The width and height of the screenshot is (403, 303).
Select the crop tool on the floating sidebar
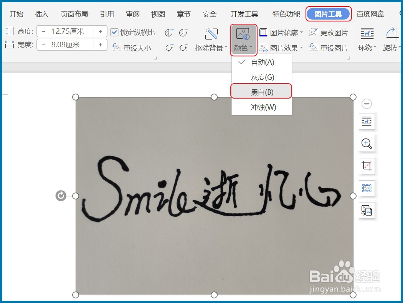point(367,166)
